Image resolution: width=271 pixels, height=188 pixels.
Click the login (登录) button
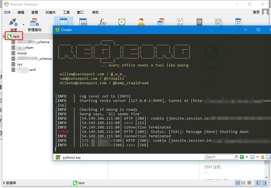click(256, 12)
